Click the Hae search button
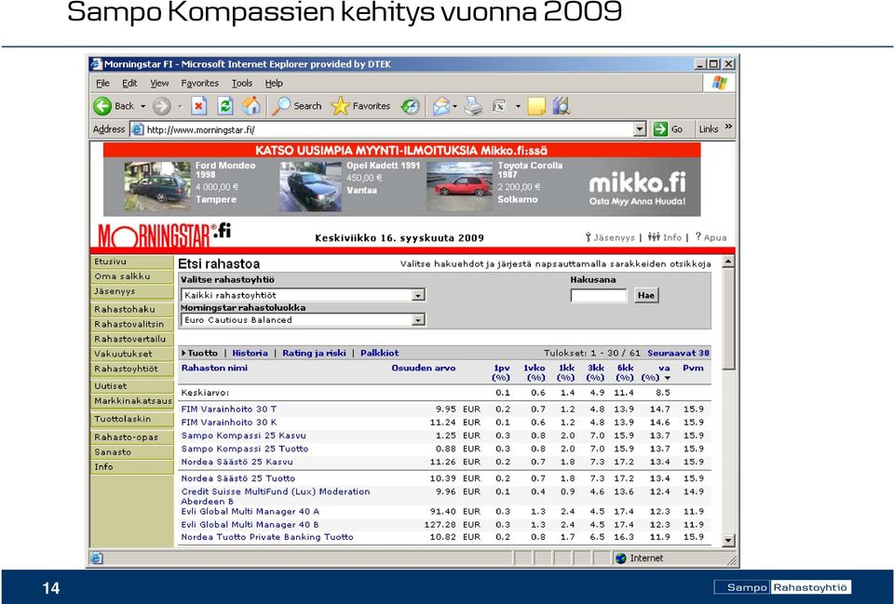The image size is (894, 604). pyautogui.click(x=646, y=295)
